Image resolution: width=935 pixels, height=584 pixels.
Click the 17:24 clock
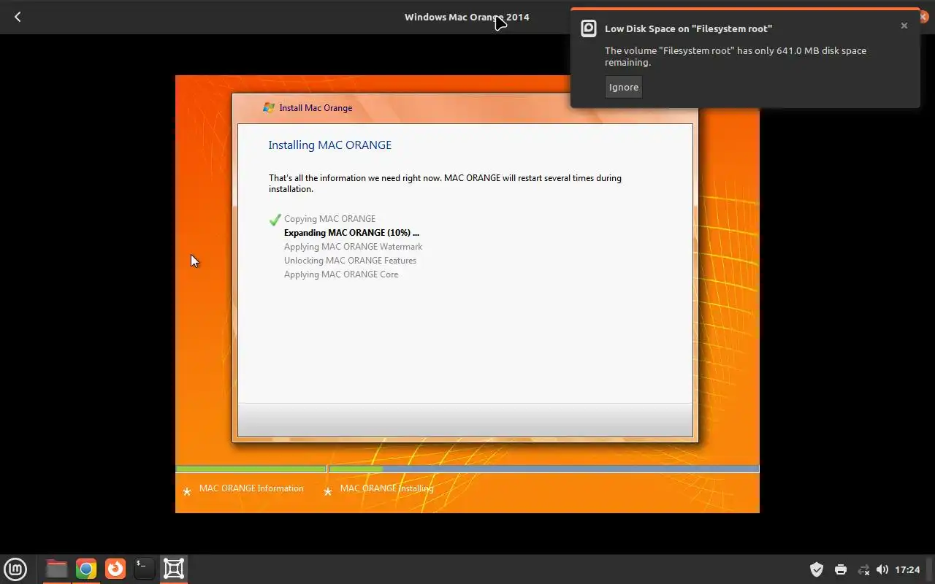pyautogui.click(x=907, y=569)
